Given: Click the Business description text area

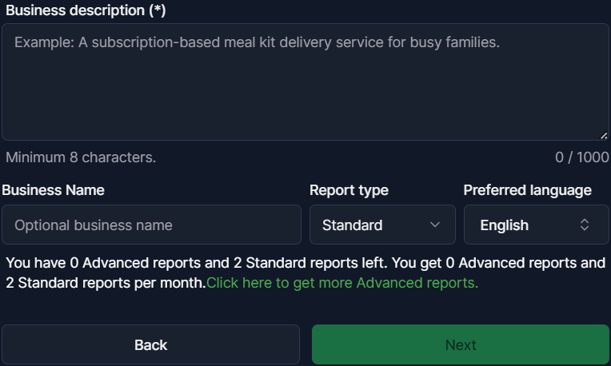Looking at the screenshot, I should tap(305, 88).
